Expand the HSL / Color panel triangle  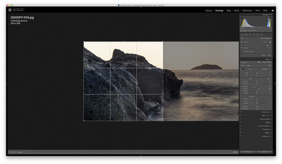[x=271, y=116]
